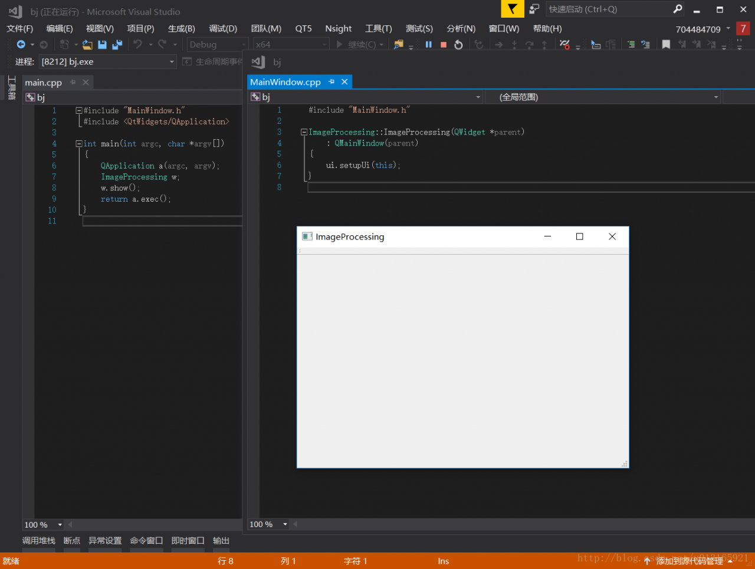Image resolution: width=755 pixels, height=569 pixels.
Task: Open the 100 % zoom dropdown in right editor
Action: point(285,524)
